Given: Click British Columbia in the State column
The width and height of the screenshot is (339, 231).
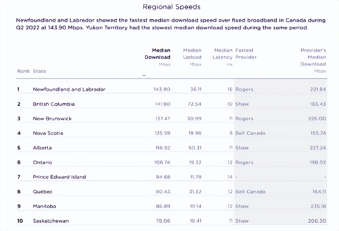Looking at the screenshot, I should click(x=54, y=104).
